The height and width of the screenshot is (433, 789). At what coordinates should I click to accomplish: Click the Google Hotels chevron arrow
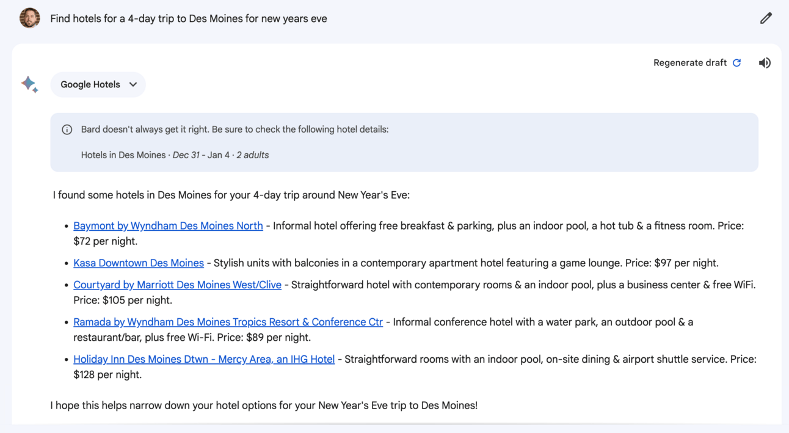pos(133,85)
